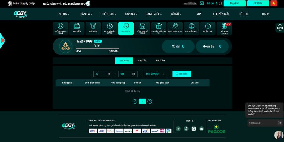Open Thông Tin Cá Nhân profile icon
Image resolution: width=284 pixels, height=142 pixels.
[x=60, y=28]
